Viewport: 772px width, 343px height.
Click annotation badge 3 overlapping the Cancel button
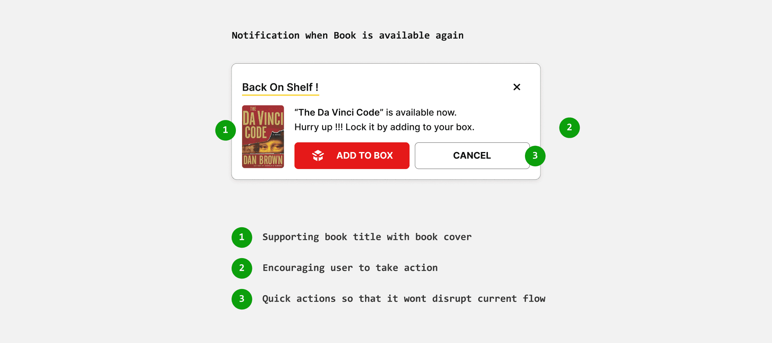[535, 156]
